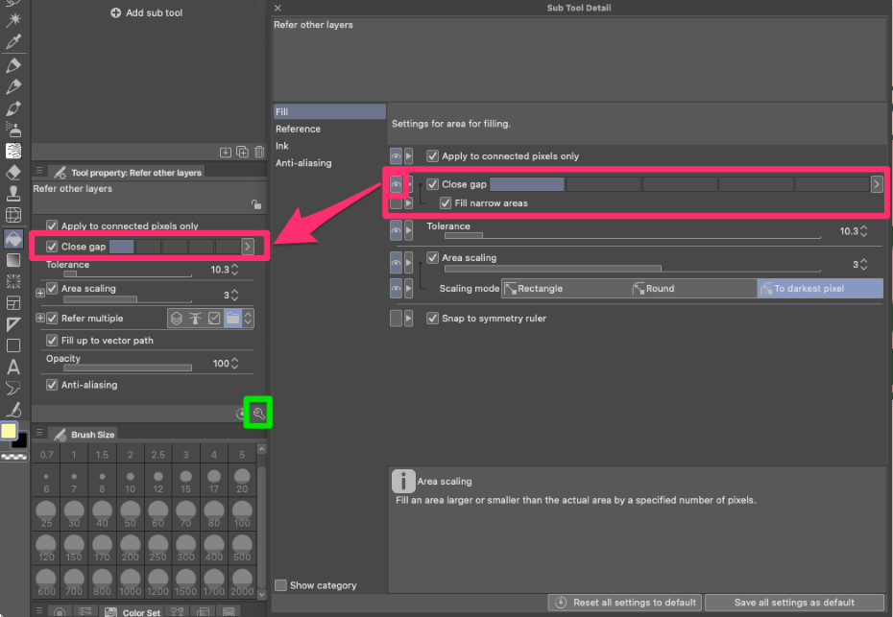This screenshot has width=893, height=617.
Task: Select brush size 100 preset
Action: 242,514
